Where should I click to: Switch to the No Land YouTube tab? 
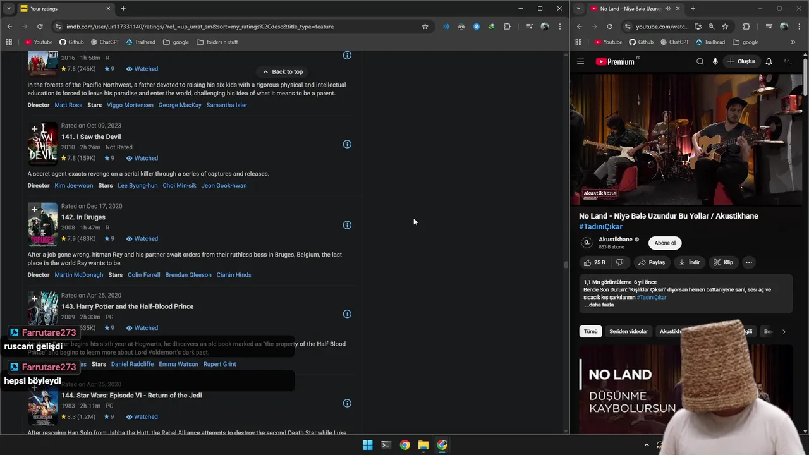point(635,8)
